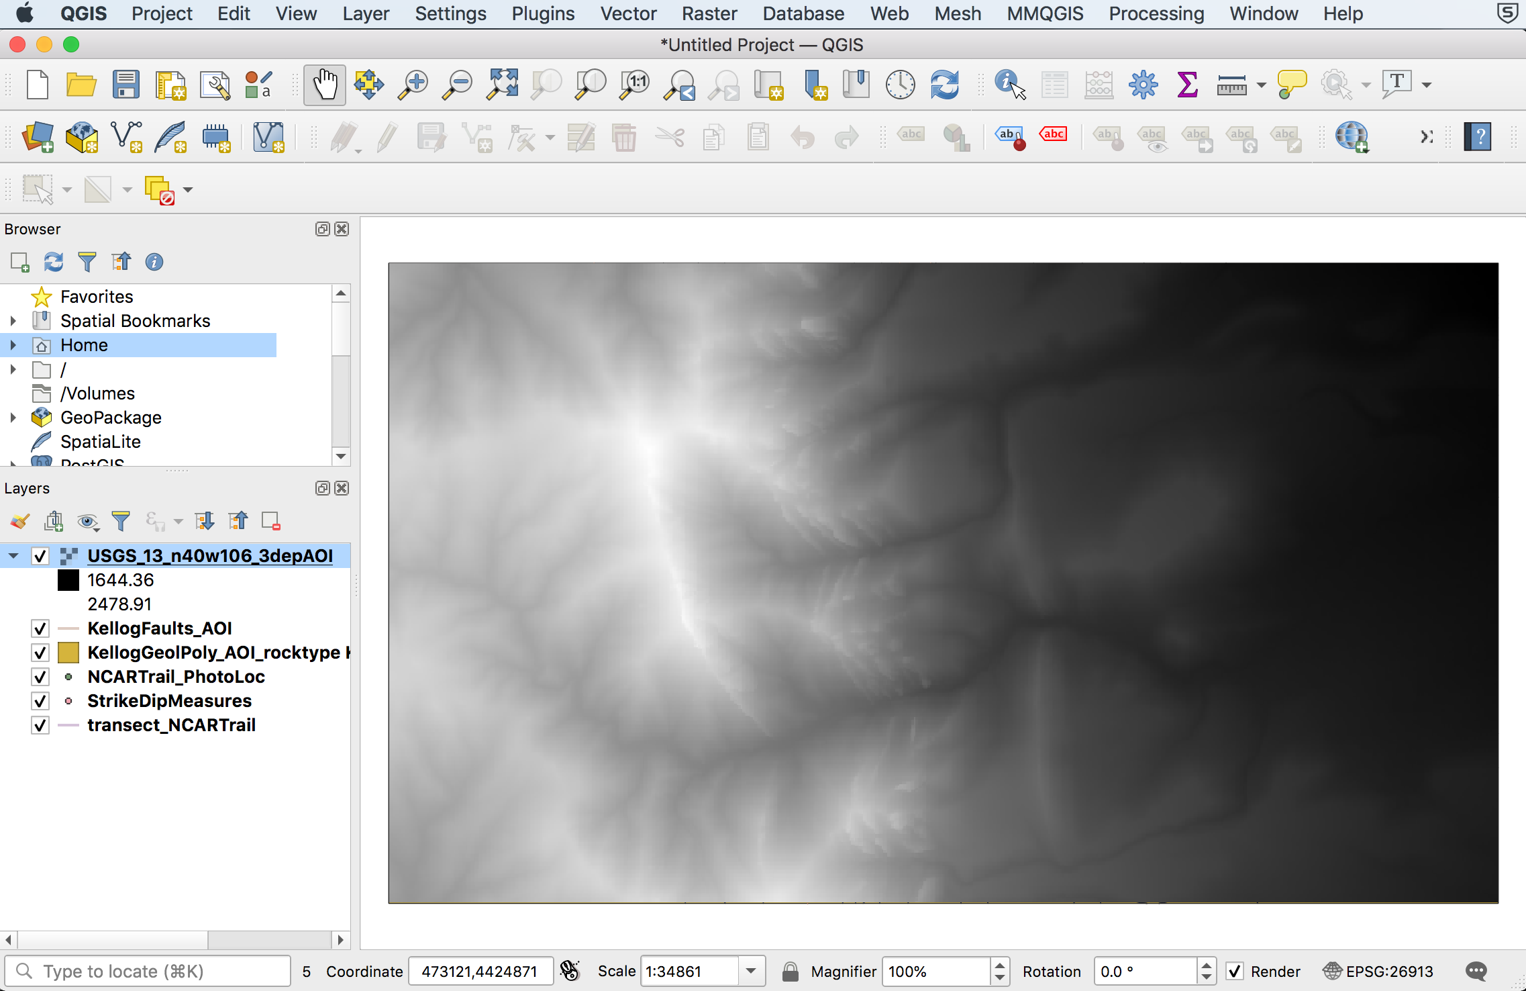Toggle visibility of StrikeDipMeasures layer

point(40,701)
